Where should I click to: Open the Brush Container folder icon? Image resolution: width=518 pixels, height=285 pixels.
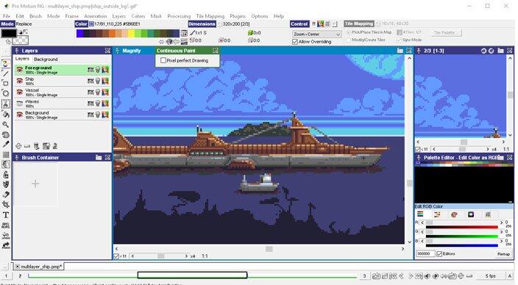click(99, 158)
